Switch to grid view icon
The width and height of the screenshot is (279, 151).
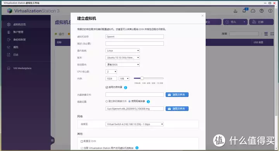(x=272, y=34)
